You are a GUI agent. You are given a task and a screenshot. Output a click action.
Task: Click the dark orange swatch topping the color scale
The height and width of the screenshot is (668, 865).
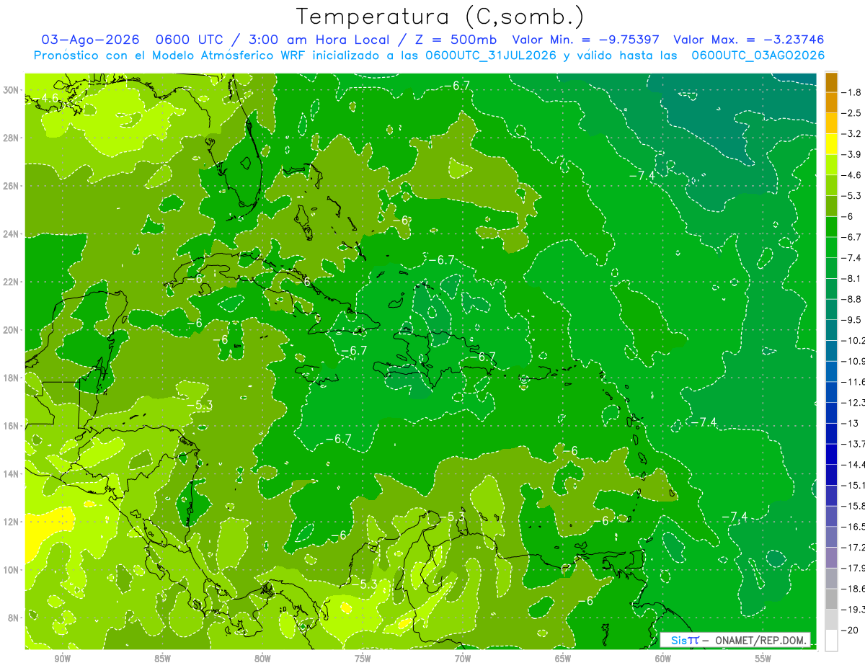point(831,82)
